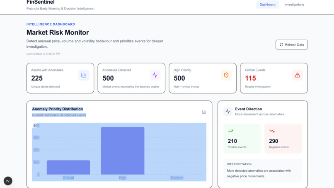The image size is (334, 188).
Task: Click 'Price movement across anomalies' subtitle
Action: pyautogui.click(x=259, y=114)
